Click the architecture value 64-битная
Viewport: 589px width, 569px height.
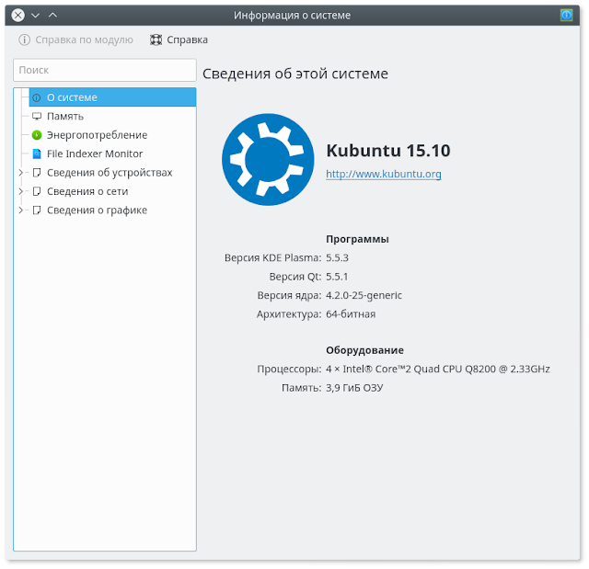click(x=351, y=314)
